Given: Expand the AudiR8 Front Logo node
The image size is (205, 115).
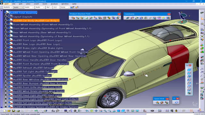Looking at the screenshot, I should pos(6,40).
